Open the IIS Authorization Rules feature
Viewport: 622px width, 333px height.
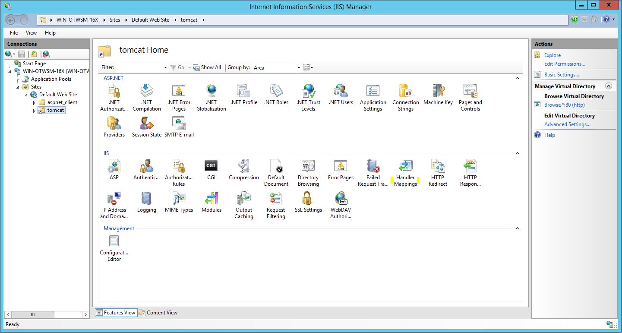[179, 173]
